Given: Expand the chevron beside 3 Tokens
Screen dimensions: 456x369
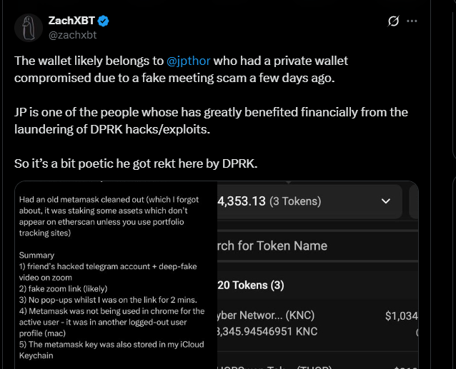Looking at the screenshot, I should [386, 201].
